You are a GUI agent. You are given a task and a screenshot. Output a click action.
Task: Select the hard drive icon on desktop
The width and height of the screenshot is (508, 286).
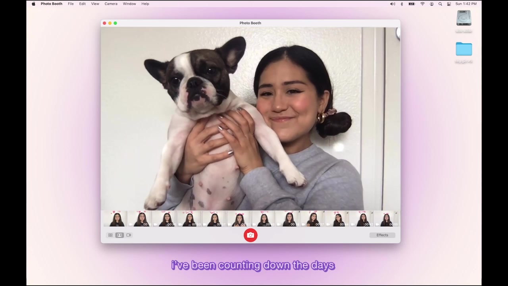tap(464, 18)
